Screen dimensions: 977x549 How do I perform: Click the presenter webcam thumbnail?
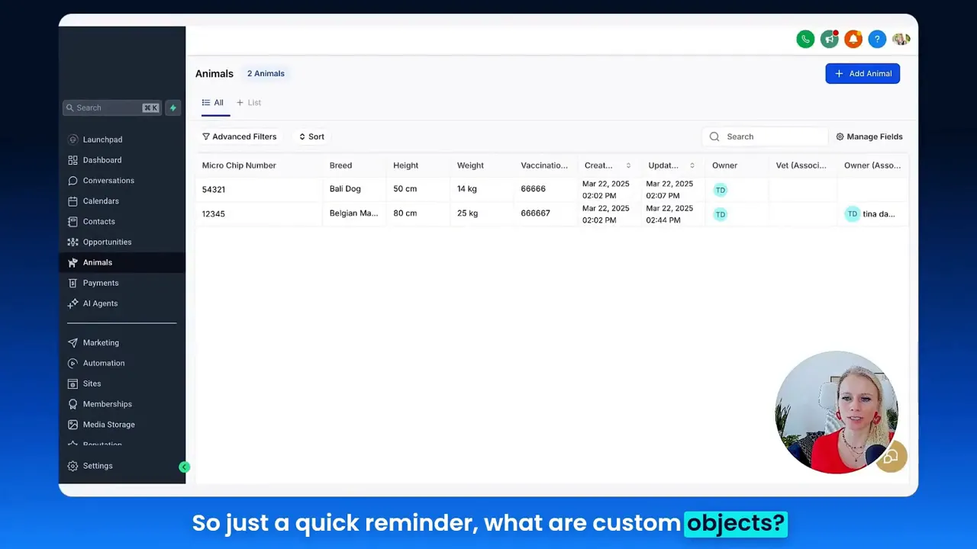(836, 413)
